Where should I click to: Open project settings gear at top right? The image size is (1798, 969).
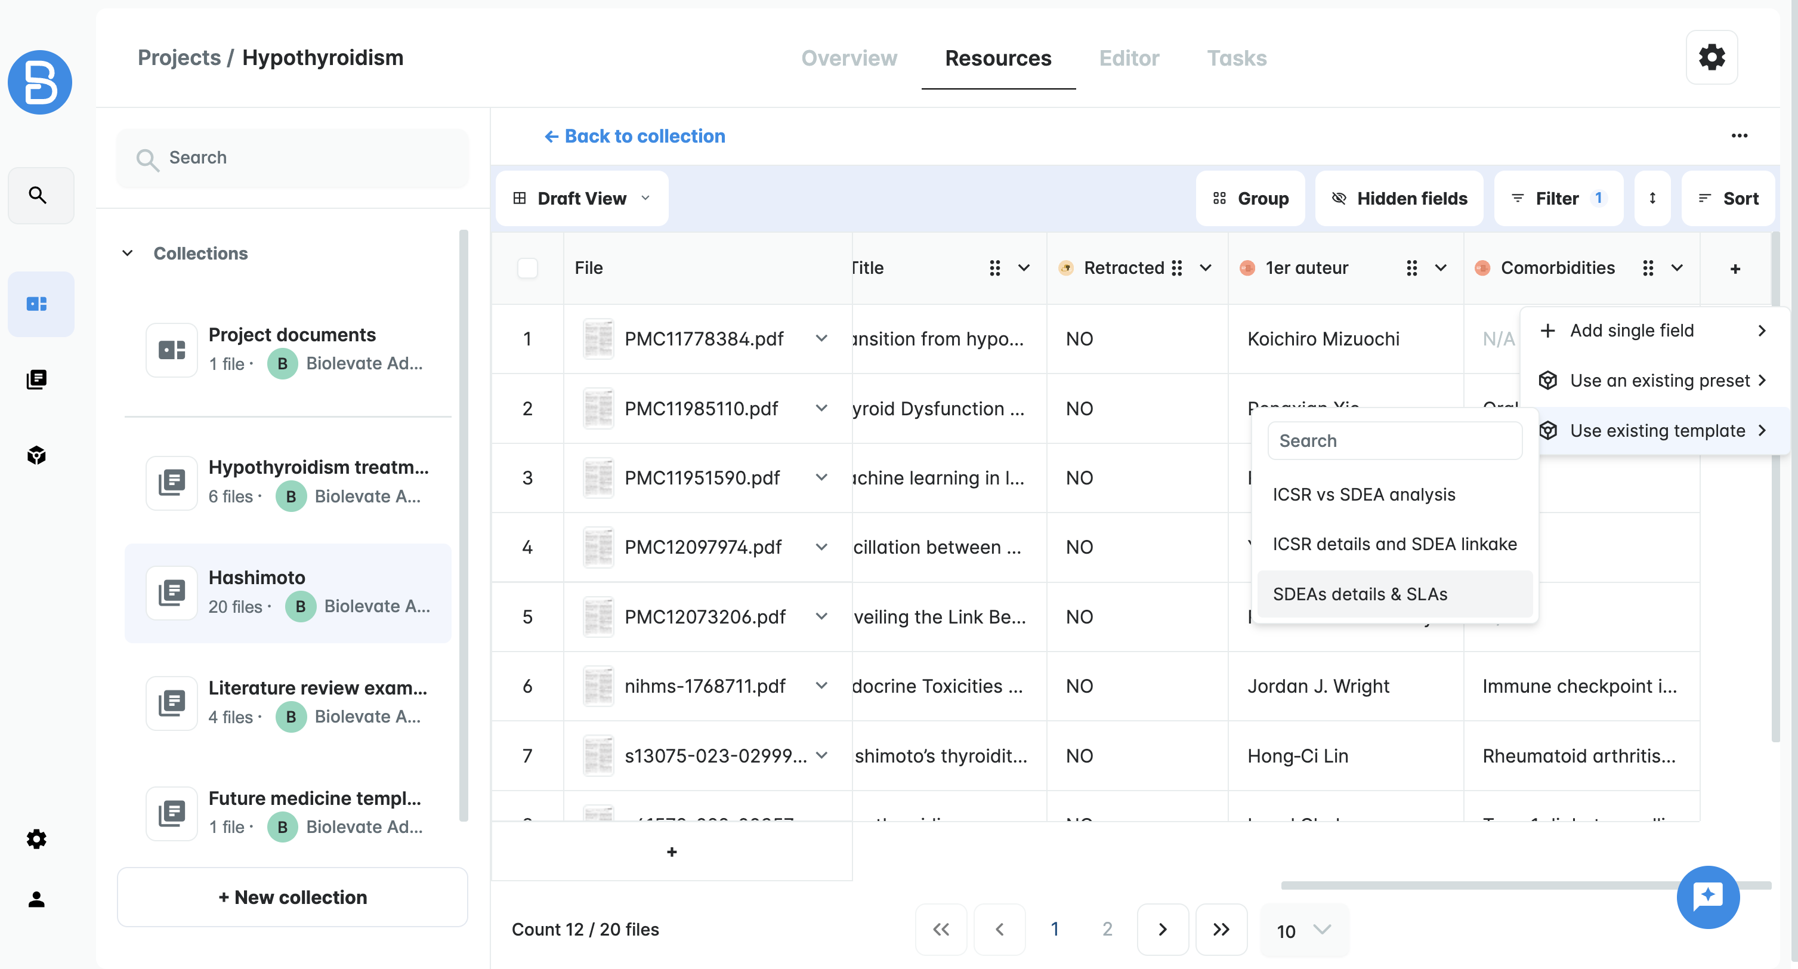1712,57
